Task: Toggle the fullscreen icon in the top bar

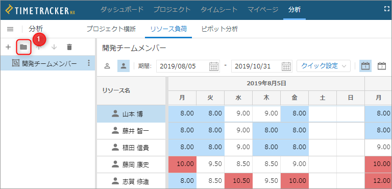Action: [386, 9]
